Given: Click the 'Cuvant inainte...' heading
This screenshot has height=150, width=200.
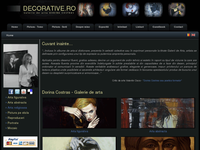Looking at the screenshot, I should pyautogui.click(x=57, y=44).
